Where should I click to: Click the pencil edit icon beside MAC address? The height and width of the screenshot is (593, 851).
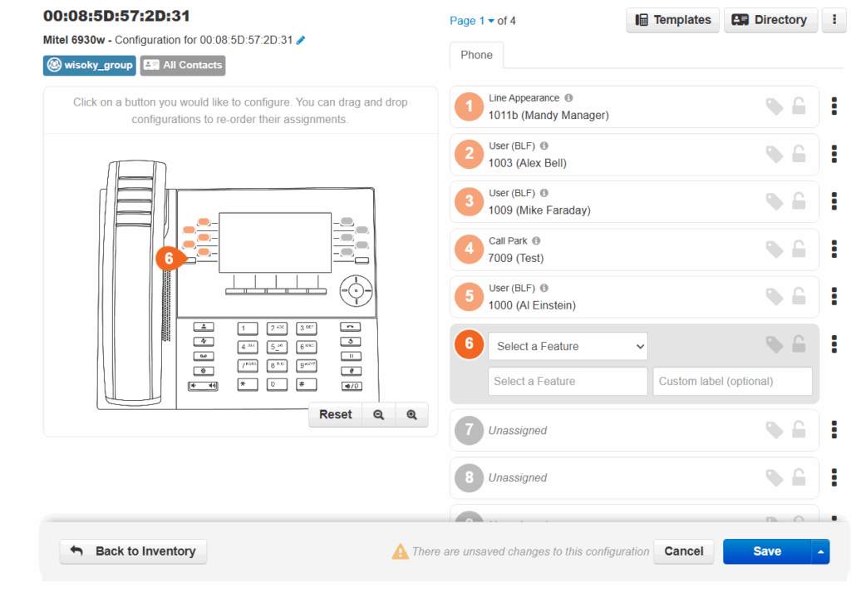(x=301, y=40)
